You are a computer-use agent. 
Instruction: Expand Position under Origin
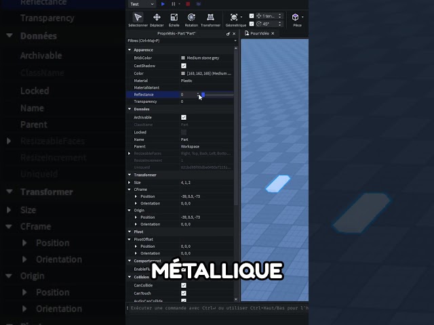pos(136,217)
